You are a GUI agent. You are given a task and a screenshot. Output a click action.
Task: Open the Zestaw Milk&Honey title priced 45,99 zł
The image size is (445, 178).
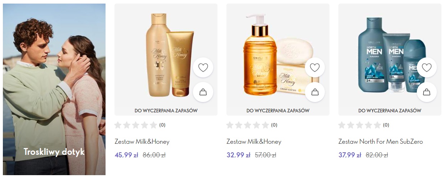(142, 142)
